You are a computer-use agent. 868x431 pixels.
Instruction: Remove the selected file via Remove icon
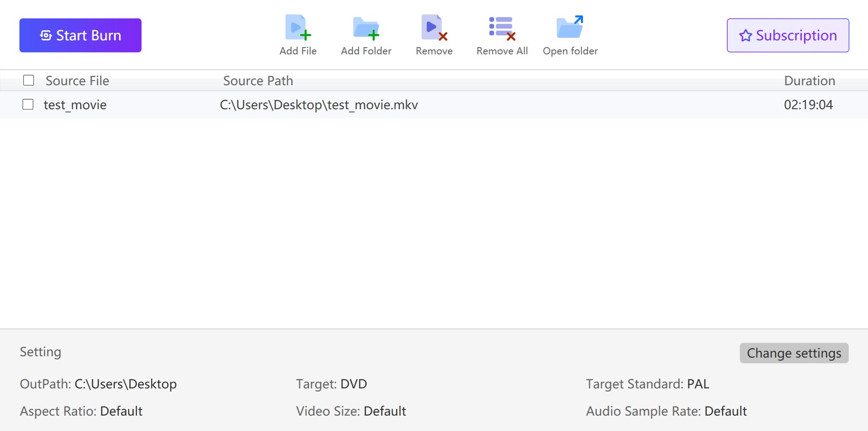[x=434, y=28]
